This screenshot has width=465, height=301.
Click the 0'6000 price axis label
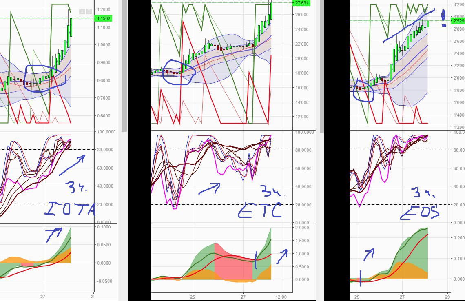tap(104, 116)
